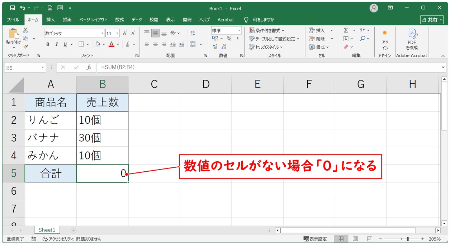Click the 表示設定 button in status bar

(315, 239)
